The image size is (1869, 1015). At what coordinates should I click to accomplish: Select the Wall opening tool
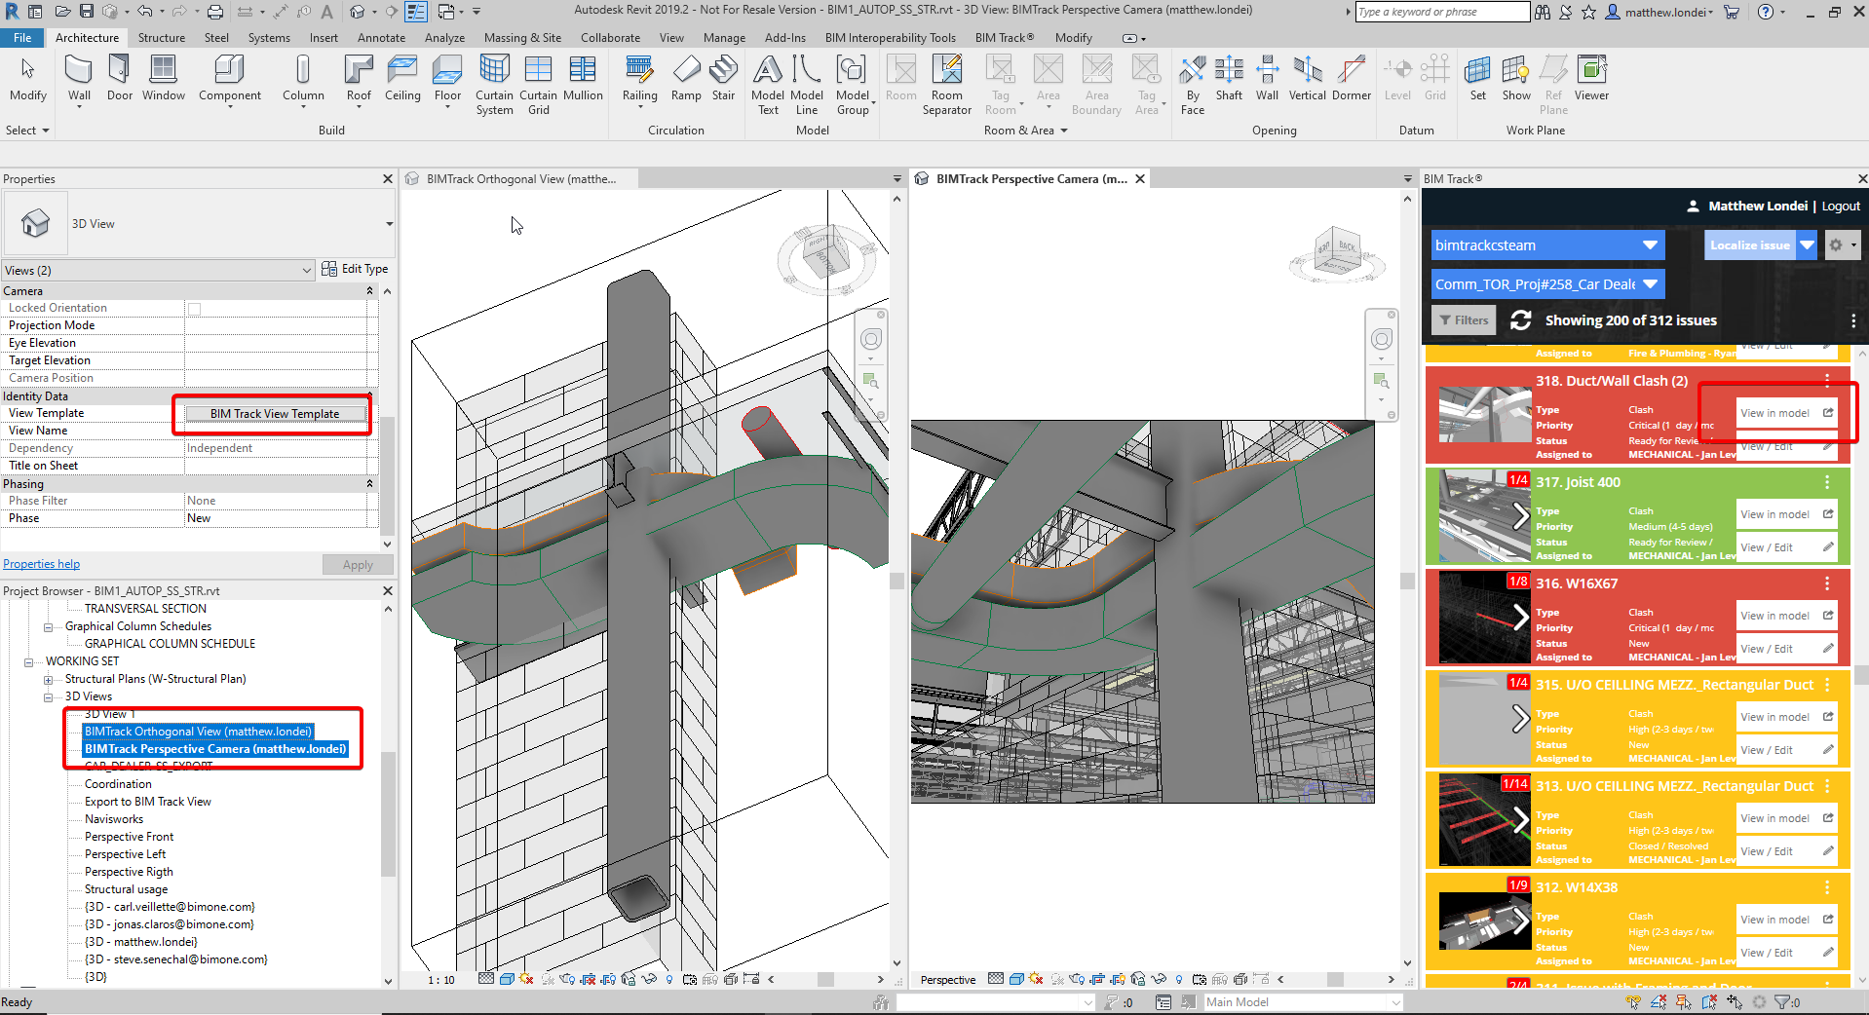point(1267,78)
